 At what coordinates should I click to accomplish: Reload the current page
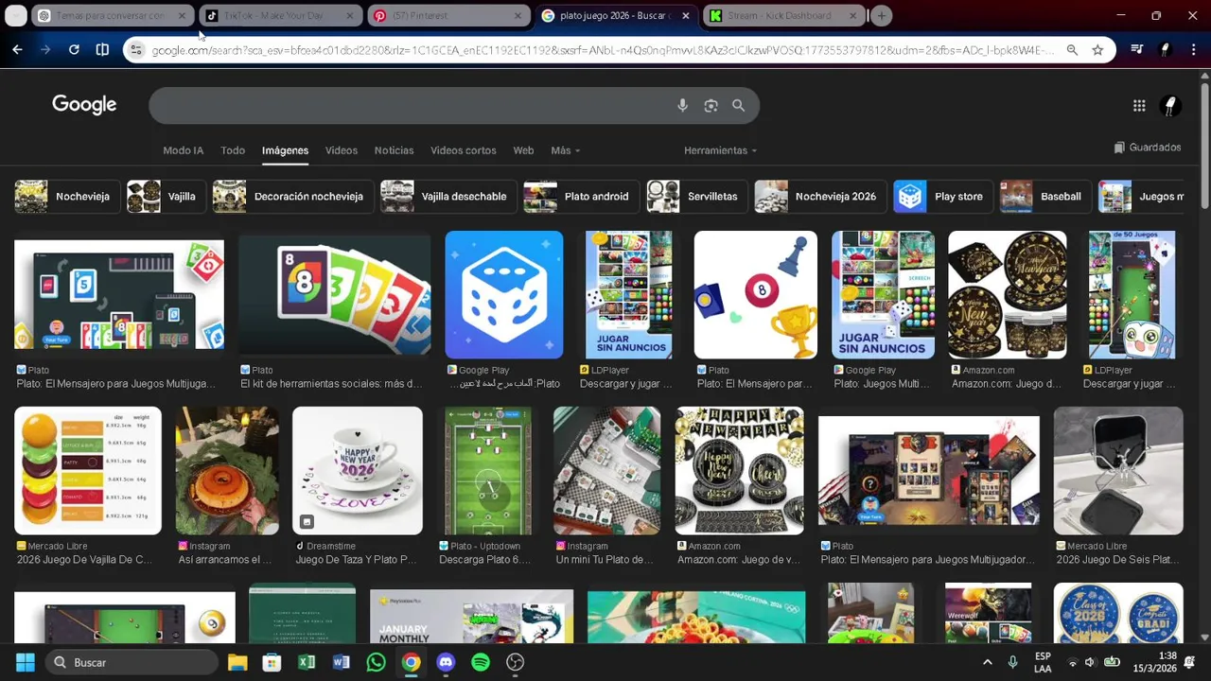coord(74,49)
